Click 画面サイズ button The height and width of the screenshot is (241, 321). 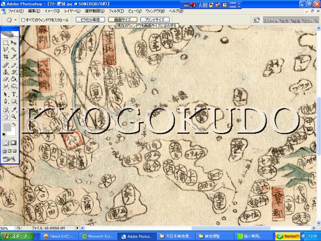tap(123, 20)
